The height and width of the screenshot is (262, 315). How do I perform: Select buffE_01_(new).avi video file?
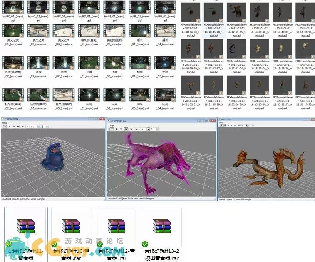114,11
